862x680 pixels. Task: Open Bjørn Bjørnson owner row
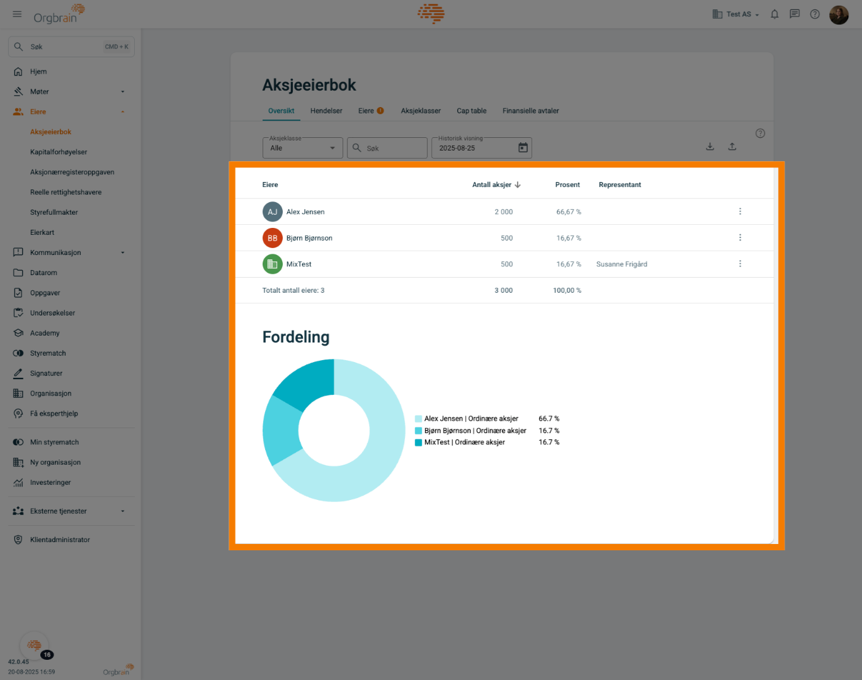[x=504, y=238]
